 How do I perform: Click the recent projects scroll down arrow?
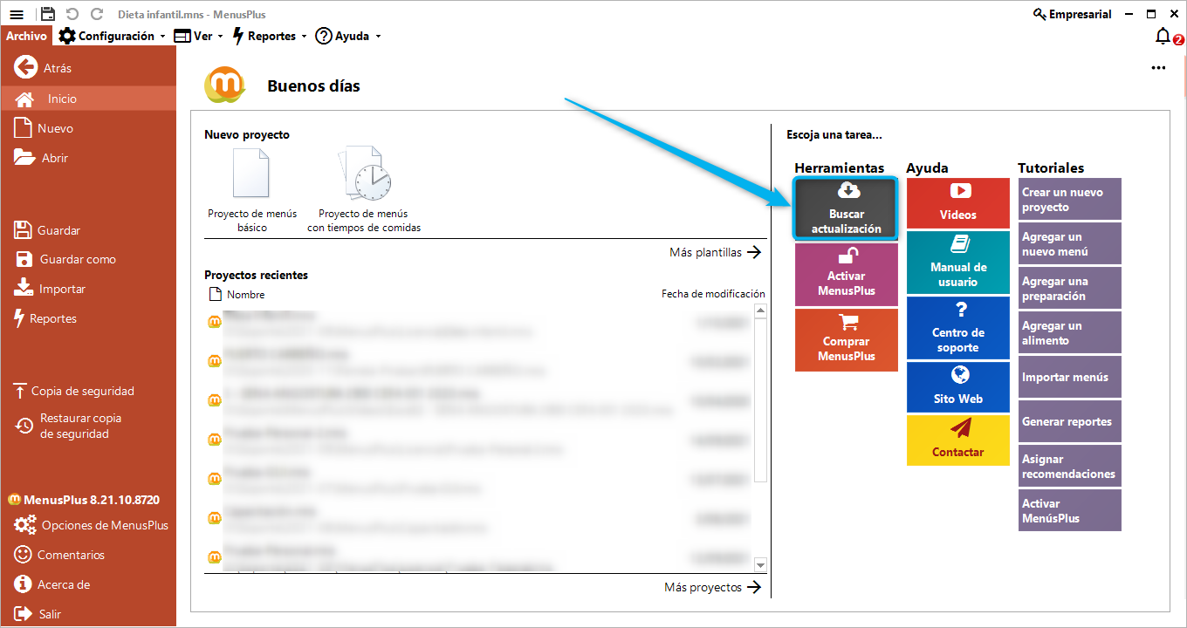pyautogui.click(x=760, y=565)
